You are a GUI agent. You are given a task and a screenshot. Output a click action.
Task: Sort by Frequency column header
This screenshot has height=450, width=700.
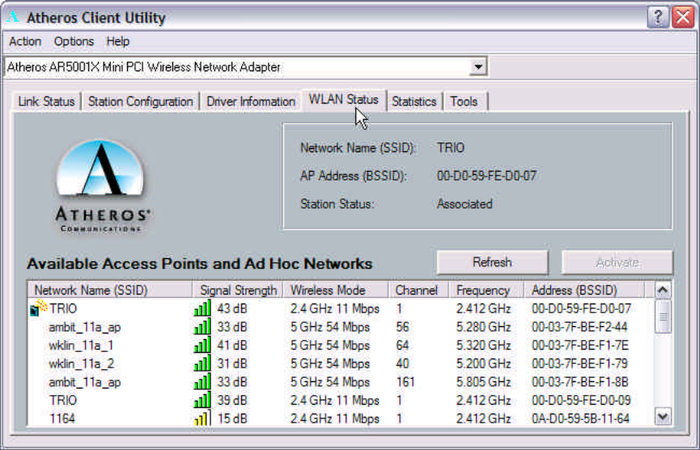(x=486, y=291)
